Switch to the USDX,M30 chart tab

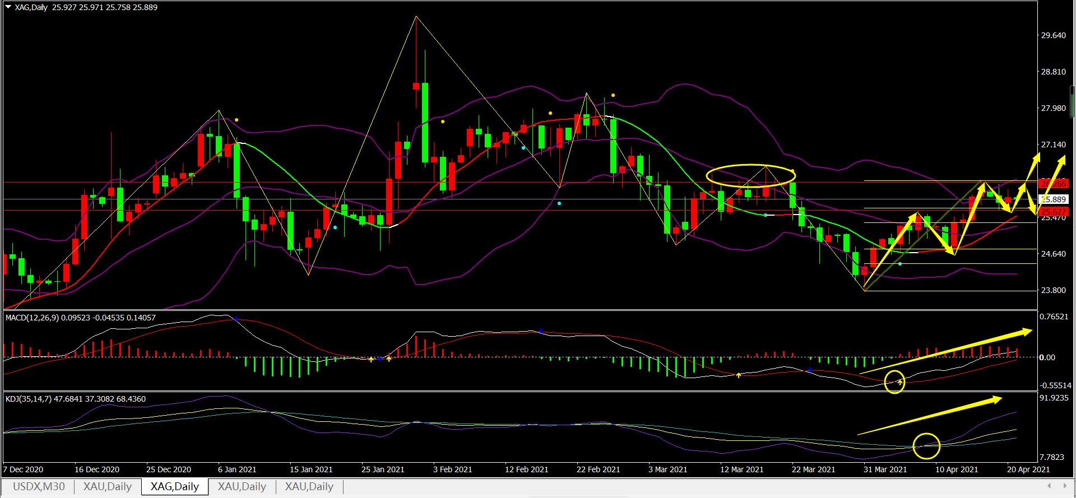tap(39, 487)
